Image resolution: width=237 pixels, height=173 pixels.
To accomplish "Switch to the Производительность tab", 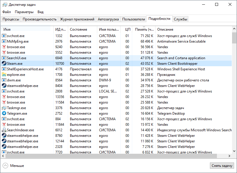I will tap(40, 19).
